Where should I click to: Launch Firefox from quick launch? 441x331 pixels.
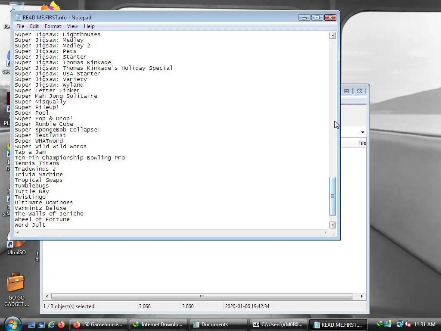click(x=61, y=325)
